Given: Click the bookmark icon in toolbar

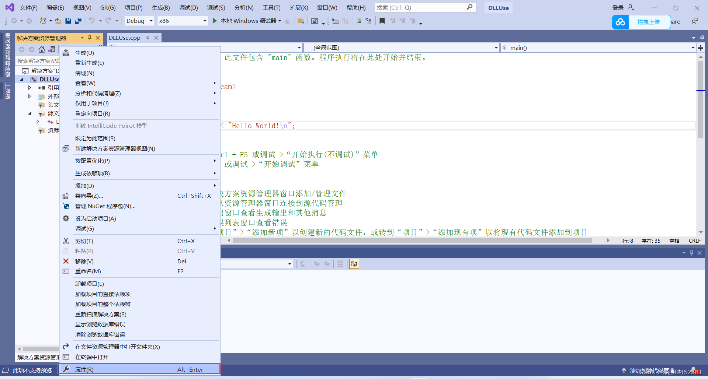Looking at the screenshot, I should click(x=382, y=21).
